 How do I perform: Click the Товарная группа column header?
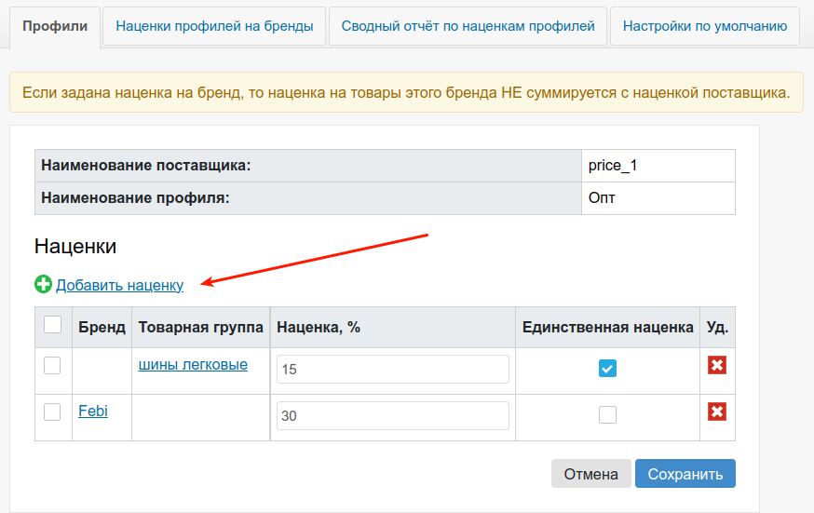201,328
